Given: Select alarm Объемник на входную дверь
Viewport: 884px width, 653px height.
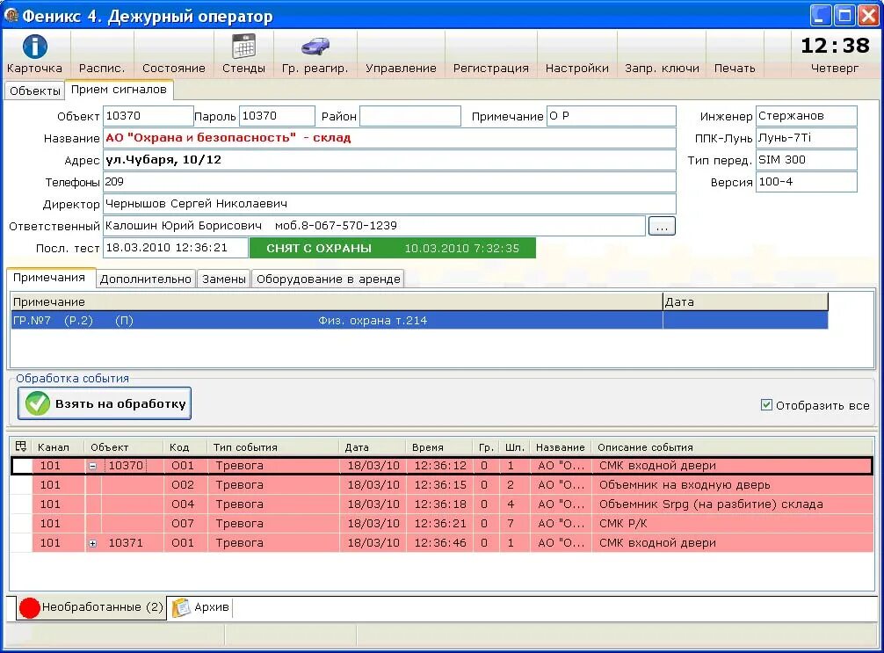Looking at the screenshot, I should 441,485.
